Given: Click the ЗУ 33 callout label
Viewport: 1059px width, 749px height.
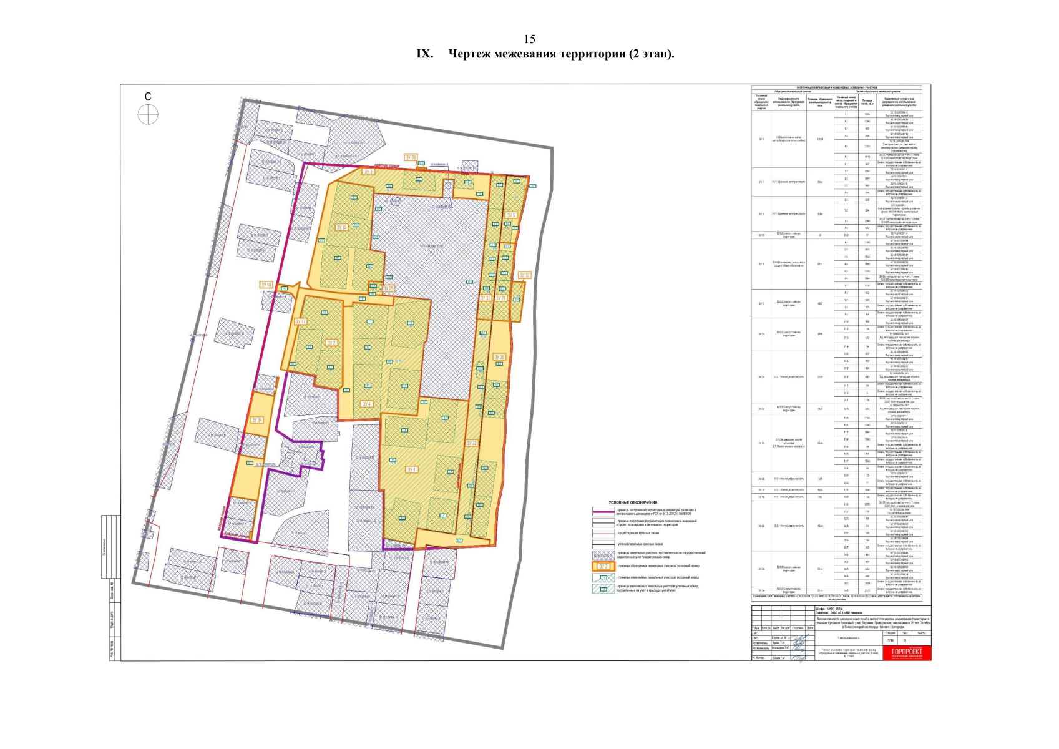Looking at the screenshot, I should click(x=411, y=157).
